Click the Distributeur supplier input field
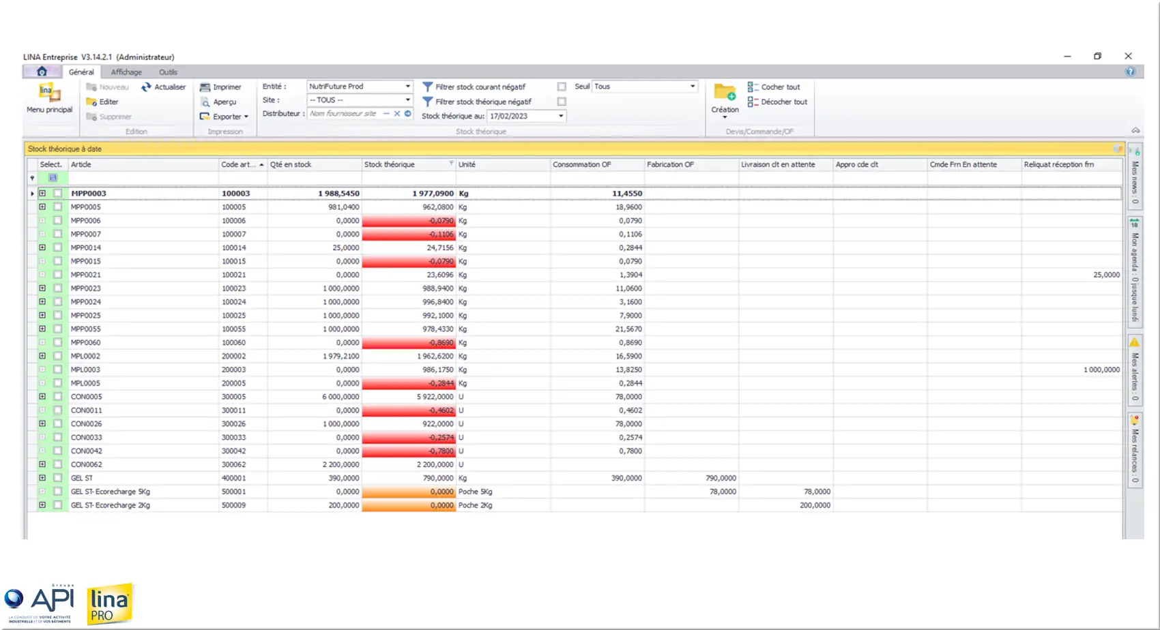 tap(344, 114)
